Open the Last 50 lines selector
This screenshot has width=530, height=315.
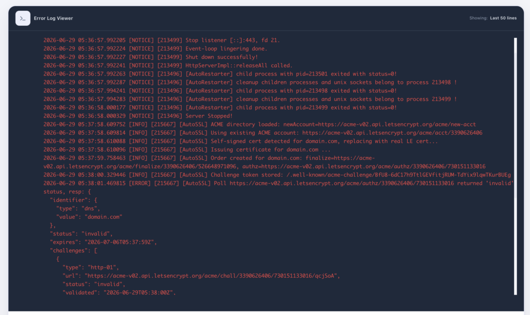503,18
